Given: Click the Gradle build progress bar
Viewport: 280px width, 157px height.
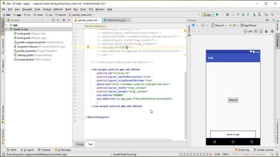Looking at the screenshot, I should point(193,154).
